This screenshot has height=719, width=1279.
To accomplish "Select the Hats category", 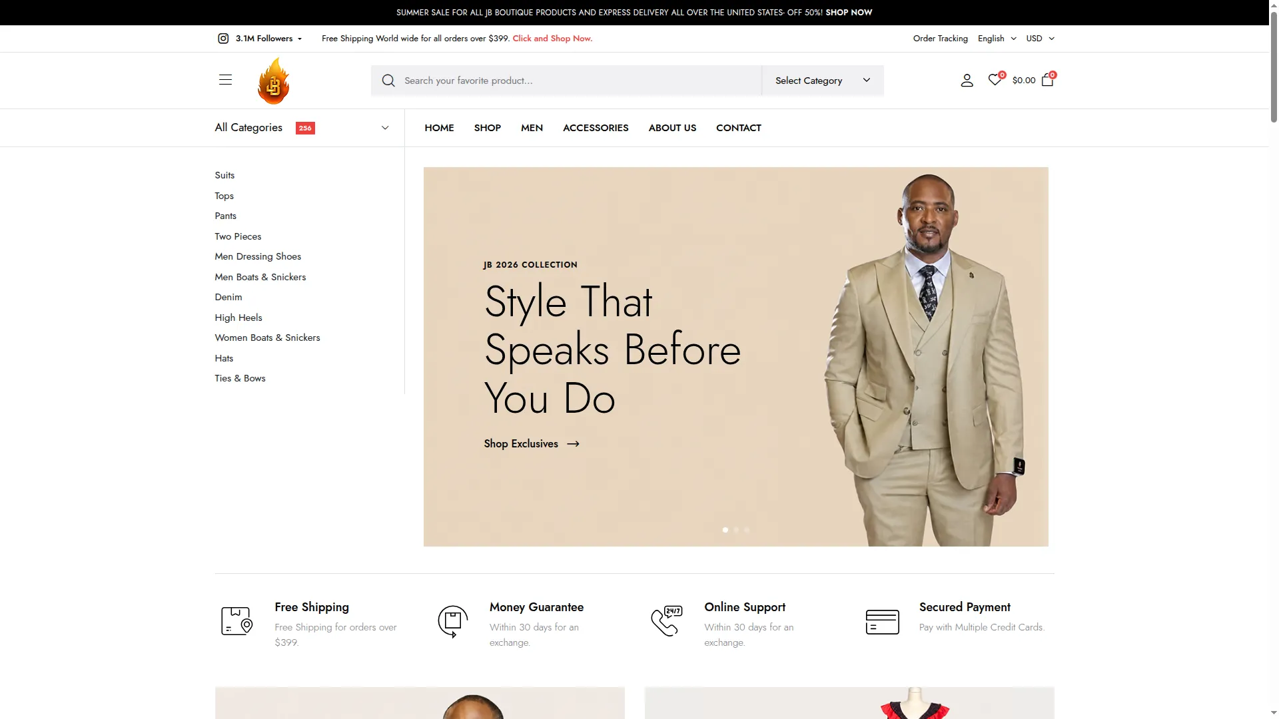I will [x=224, y=358].
